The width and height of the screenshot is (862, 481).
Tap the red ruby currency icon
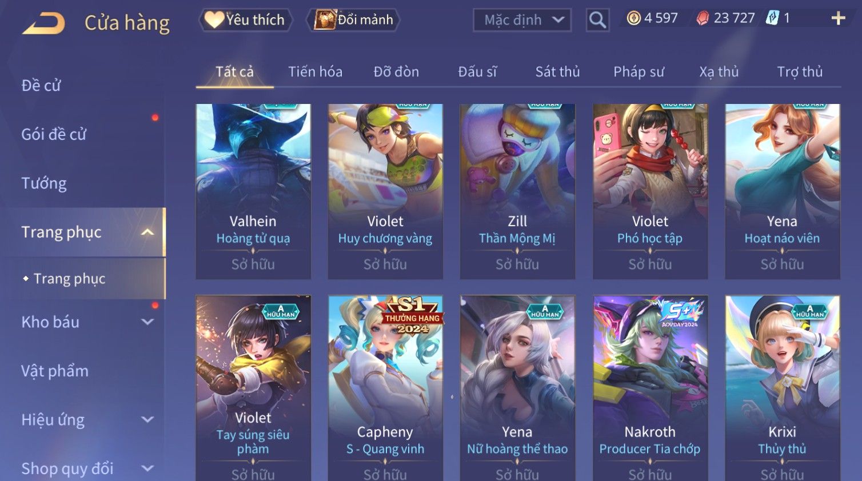pos(703,18)
